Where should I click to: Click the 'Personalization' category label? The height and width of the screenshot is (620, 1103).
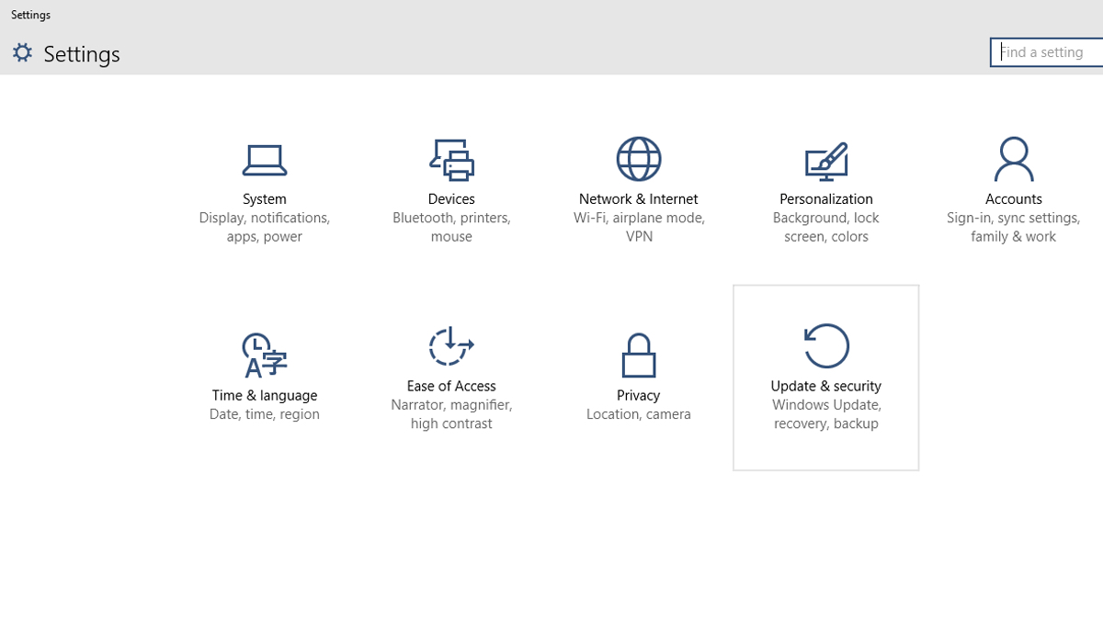pyautogui.click(x=826, y=198)
